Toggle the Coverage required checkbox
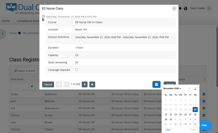 [76, 70]
